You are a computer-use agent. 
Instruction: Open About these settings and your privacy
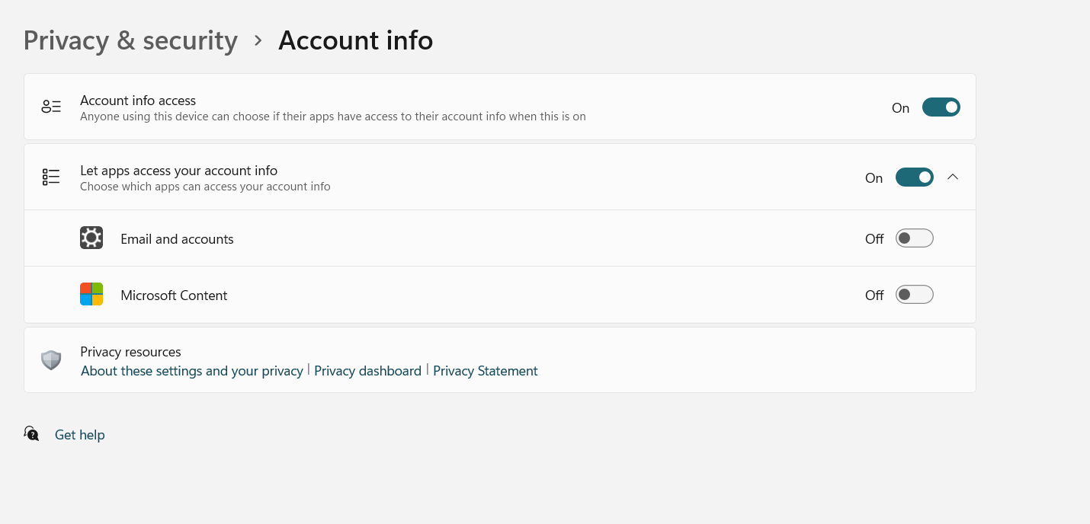(192, 371)
